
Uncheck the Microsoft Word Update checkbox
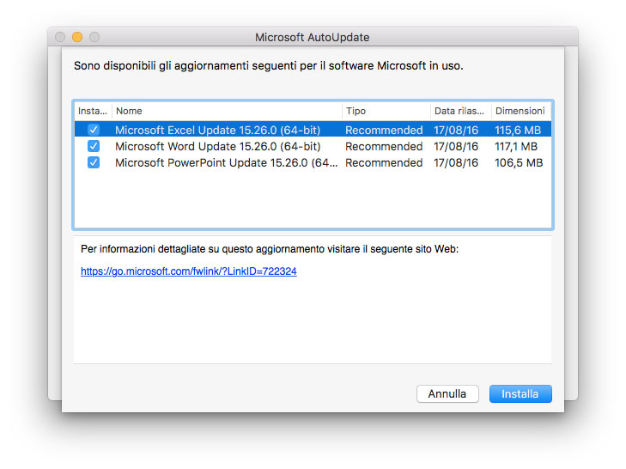pos(94,147)
